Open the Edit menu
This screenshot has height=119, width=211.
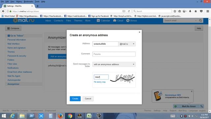click(7, 2)
